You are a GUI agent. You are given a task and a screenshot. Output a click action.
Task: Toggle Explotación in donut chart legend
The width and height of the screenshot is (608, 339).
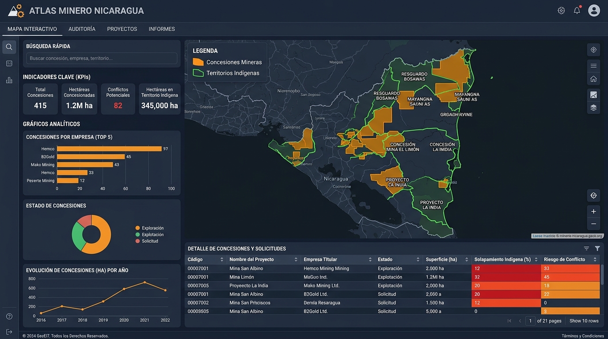(149, 235)
